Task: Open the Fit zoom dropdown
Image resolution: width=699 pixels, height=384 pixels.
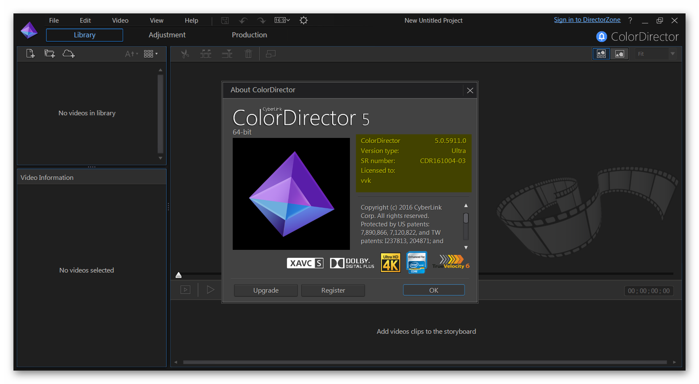Action: click(656, 54)
